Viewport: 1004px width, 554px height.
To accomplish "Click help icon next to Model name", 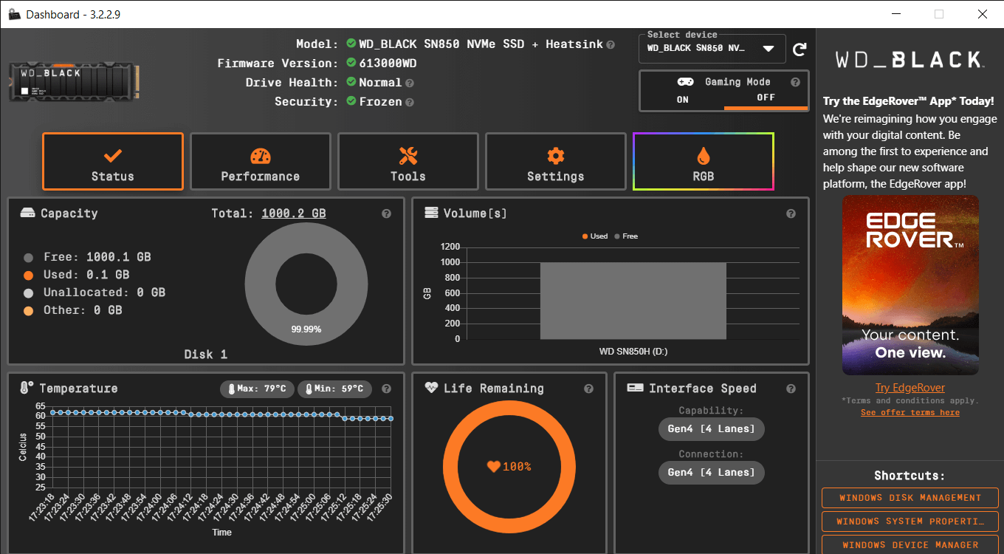I will [x=611, y=45].
